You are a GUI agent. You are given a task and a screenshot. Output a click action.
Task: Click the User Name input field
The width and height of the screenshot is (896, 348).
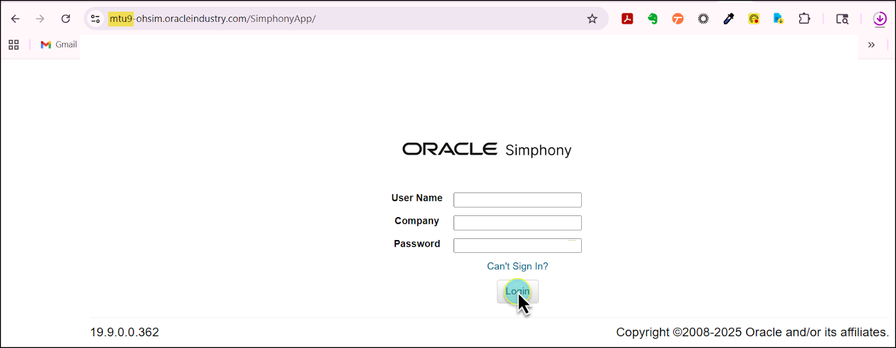517,200
